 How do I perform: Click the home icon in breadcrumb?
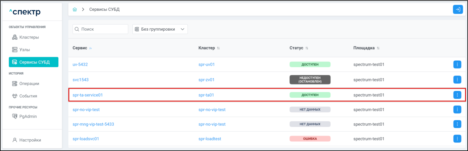click(x=75, y=9)
